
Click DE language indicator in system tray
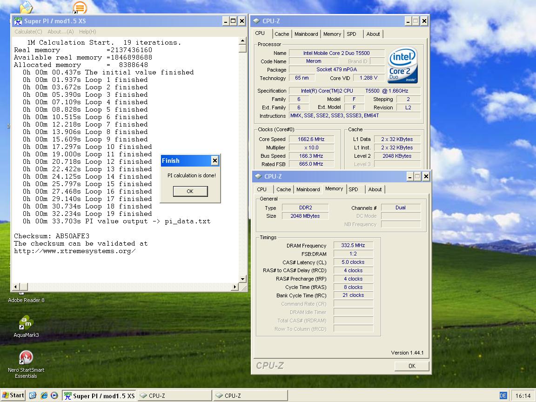[x=503, y=395]
